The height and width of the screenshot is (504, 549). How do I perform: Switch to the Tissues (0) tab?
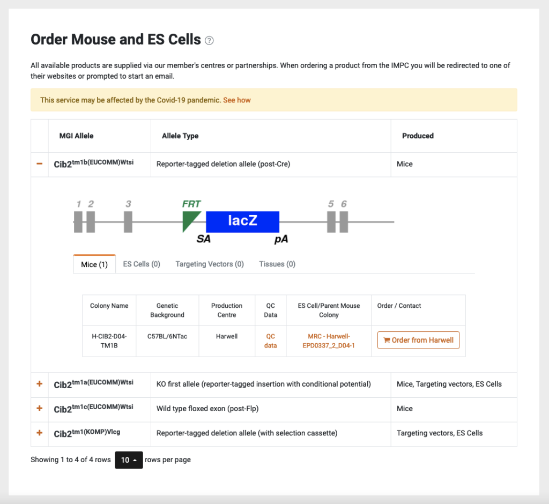coord(277,264)
